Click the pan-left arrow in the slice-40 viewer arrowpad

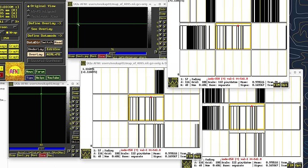coord(69,151)
